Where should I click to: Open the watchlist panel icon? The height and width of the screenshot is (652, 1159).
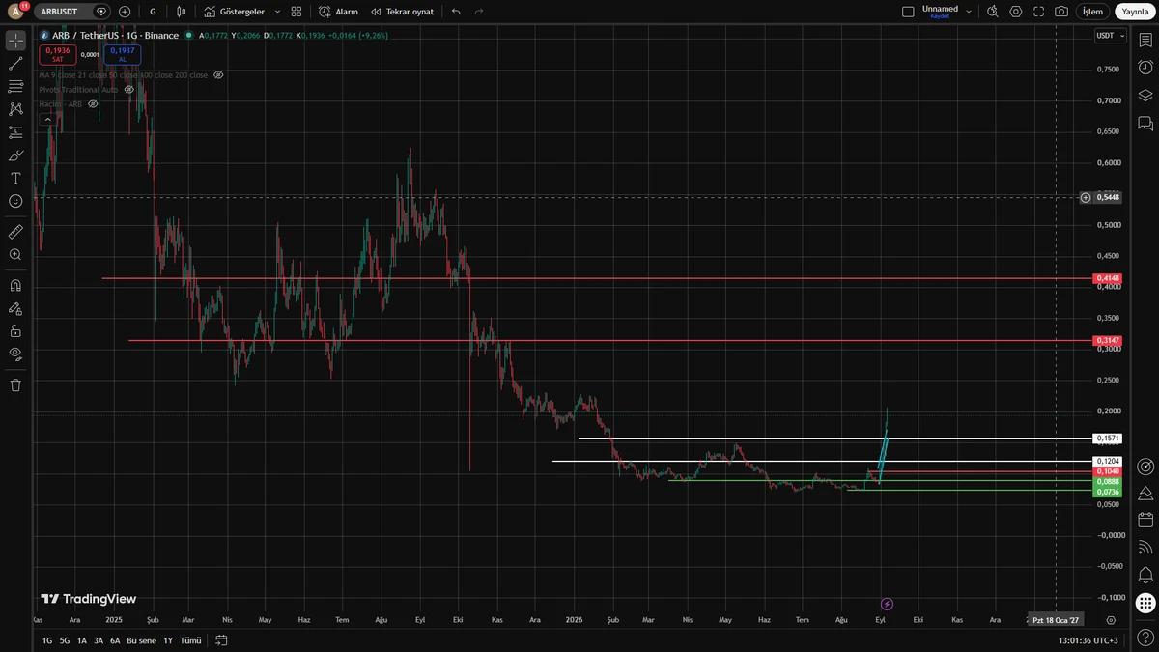[x=1145, y=41]
